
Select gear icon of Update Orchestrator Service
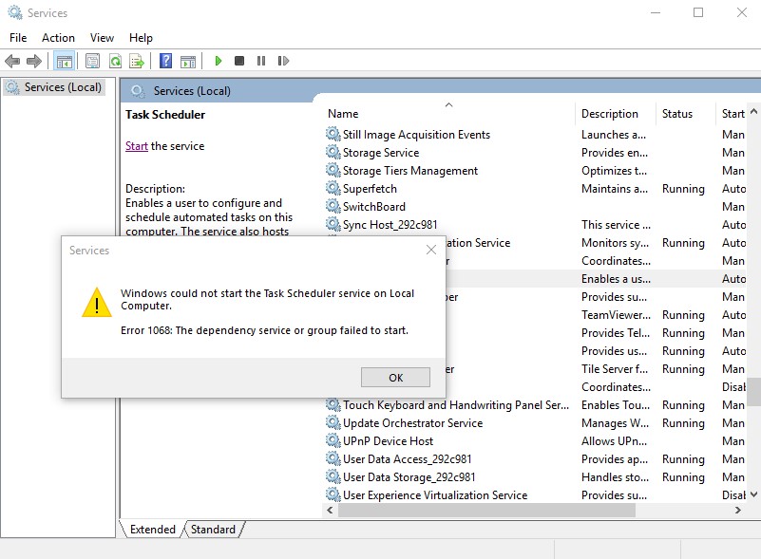tap(333, 422)
